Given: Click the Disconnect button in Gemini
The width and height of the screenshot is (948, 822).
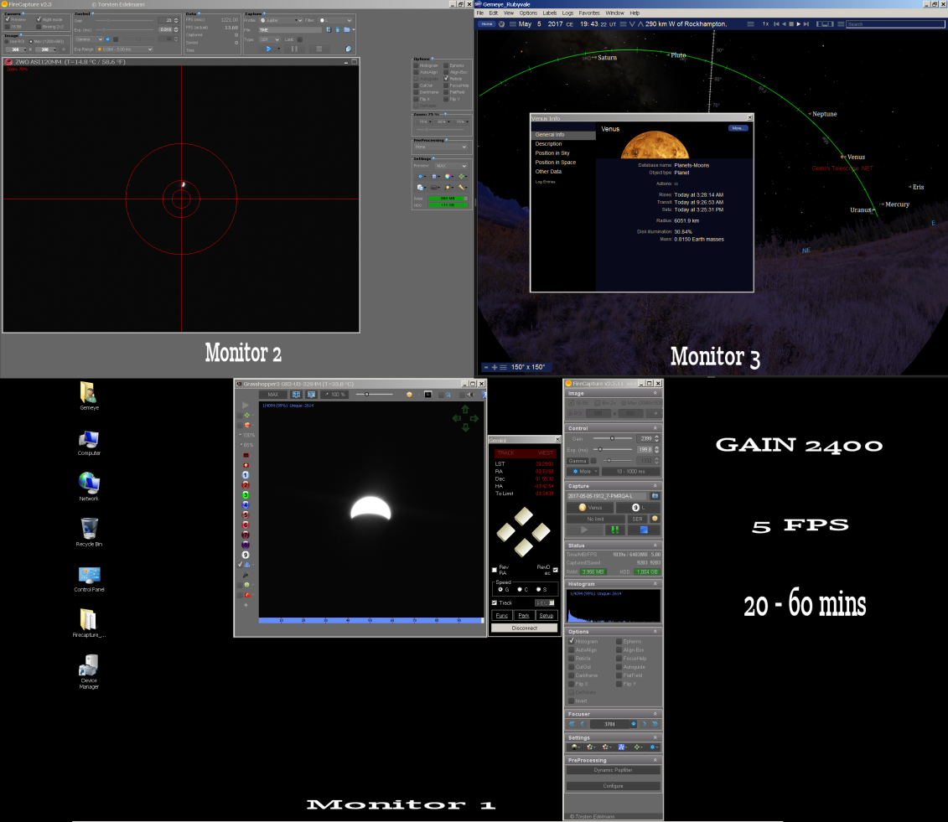Looking at the screenshot, I should (x=524, y=628).
